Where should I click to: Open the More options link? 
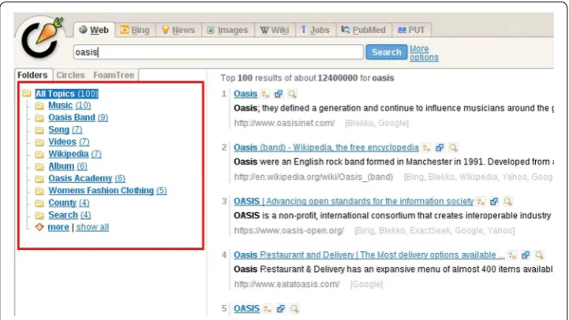point(424,53)
